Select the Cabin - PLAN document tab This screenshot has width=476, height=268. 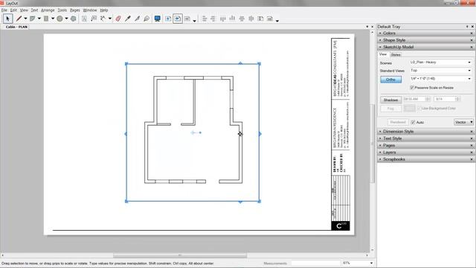[x=16, y=27]
